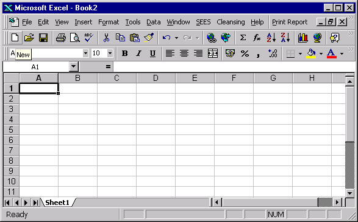This screenshot has height=222, width=358.
Task: Toggle underline formatting
Action: pyautogui.click(x=152, y=54)
